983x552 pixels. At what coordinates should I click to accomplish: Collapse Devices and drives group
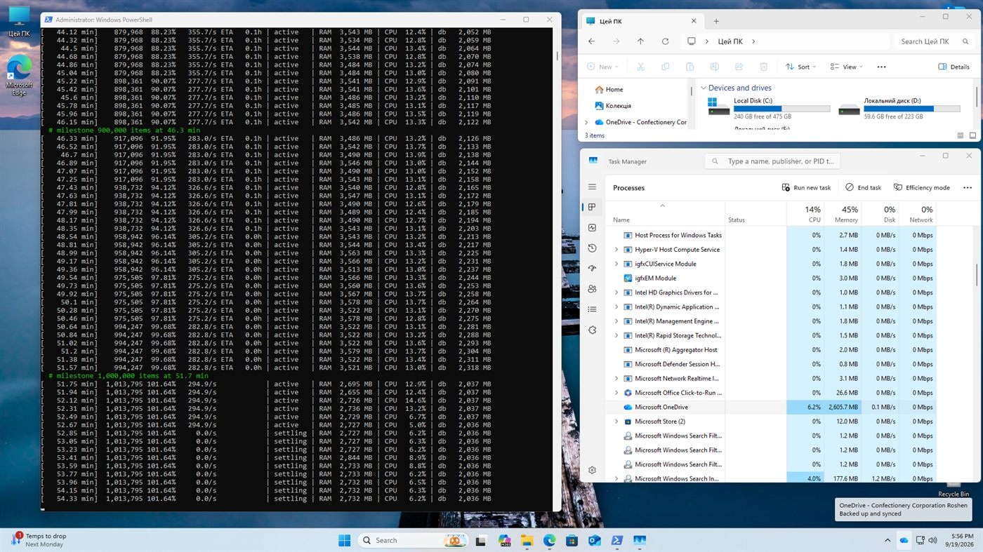704,88
